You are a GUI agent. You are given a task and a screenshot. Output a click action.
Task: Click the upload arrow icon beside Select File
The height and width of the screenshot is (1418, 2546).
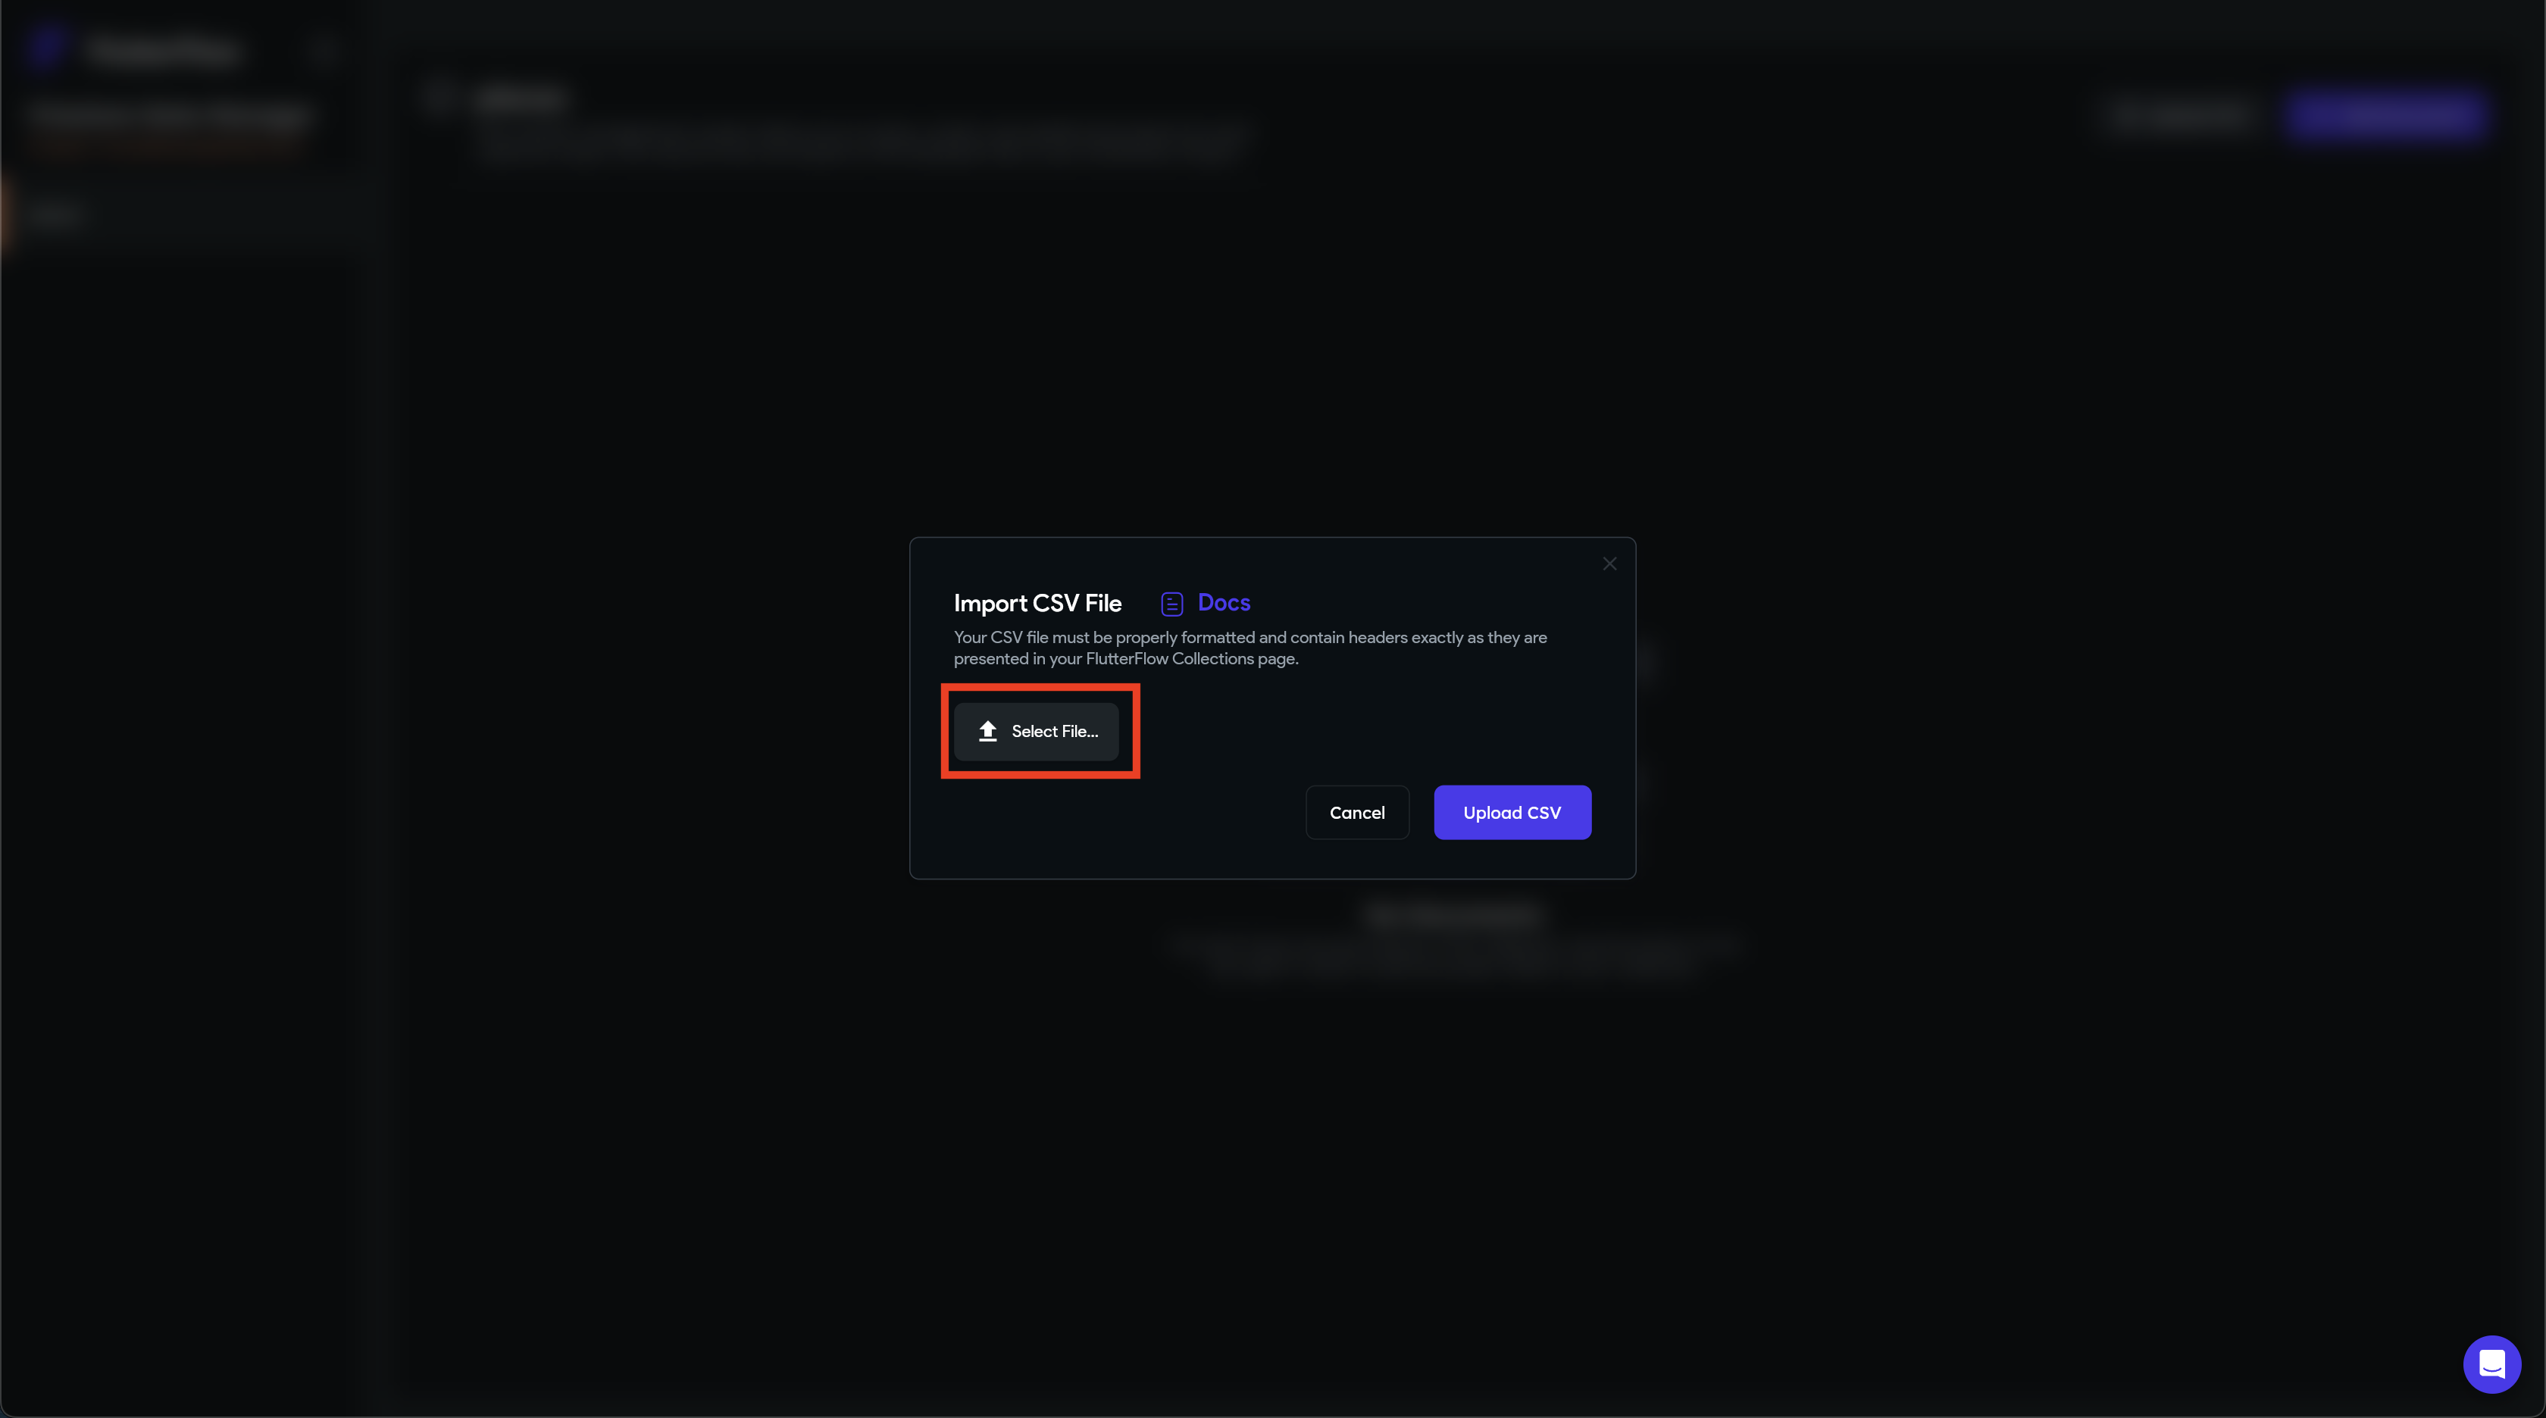[x=987, y=731]
